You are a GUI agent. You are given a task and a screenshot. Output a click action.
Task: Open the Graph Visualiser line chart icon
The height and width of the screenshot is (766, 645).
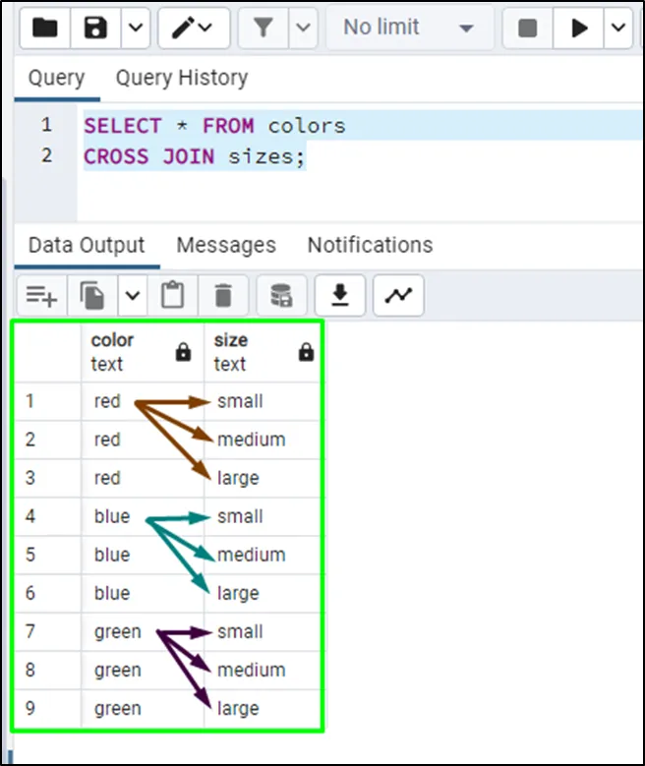click(x=398, y=295)
